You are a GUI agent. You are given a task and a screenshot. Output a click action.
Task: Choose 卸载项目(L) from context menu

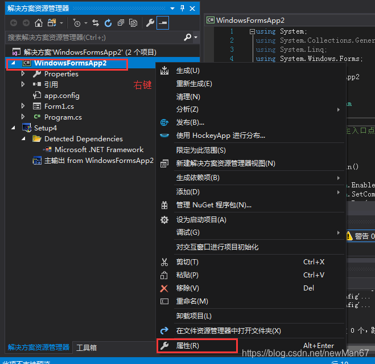[251, 316]
